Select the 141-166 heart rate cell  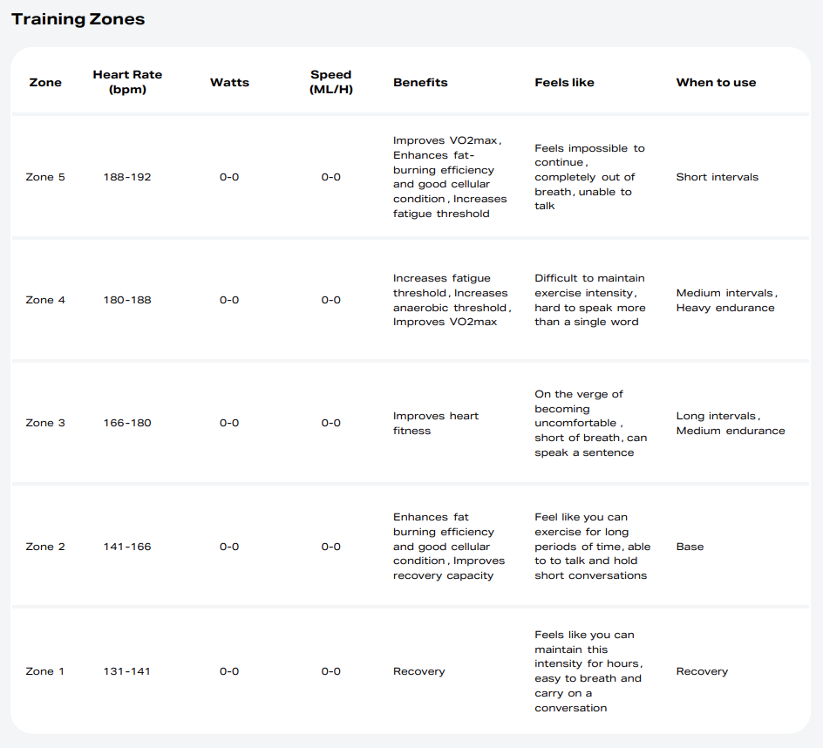tap(127, 547)
